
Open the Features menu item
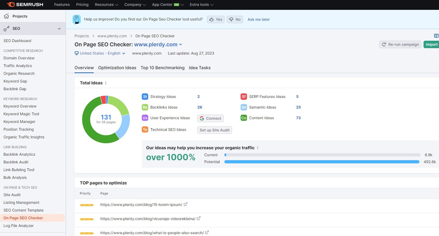[62, 5]
